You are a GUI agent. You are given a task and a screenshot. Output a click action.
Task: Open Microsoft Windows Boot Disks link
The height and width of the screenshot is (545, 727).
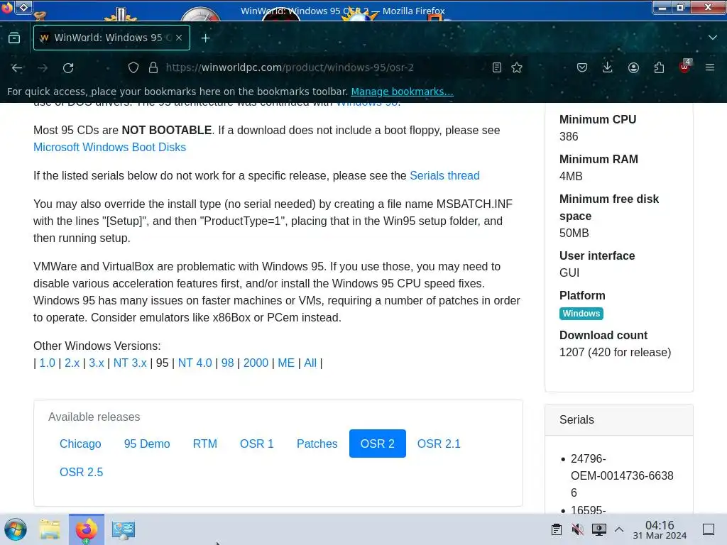click(x=109, y=148)
